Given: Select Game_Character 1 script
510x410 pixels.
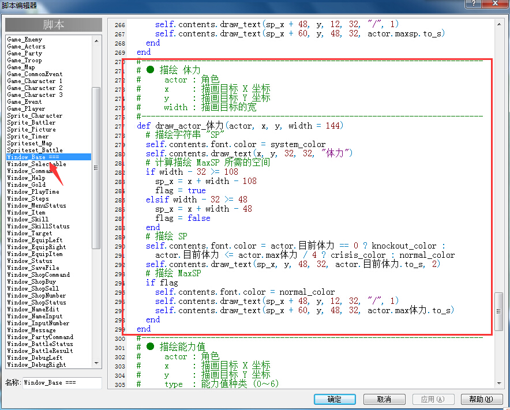Looking at the screenshot, I should pyautogui.click(x=35, y=81).
